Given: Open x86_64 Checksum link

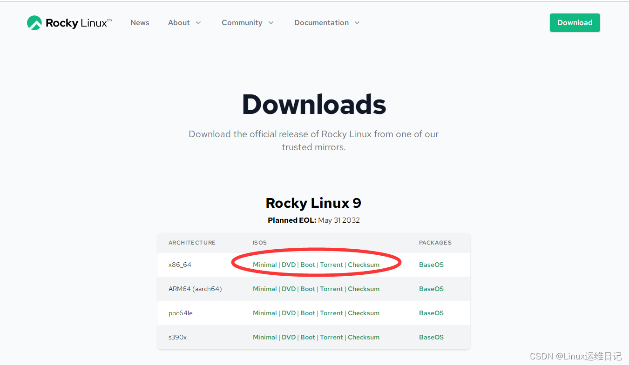Looking at the screenshot, I should click(x=364, y=265).
